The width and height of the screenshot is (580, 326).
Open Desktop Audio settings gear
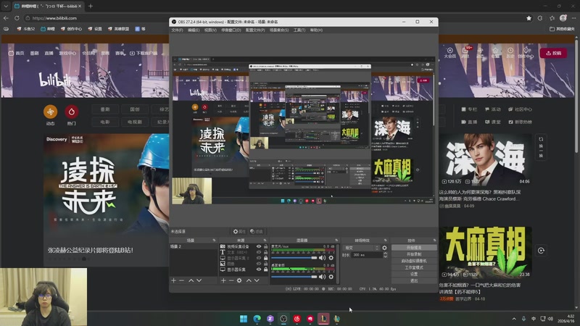(331, 277)
